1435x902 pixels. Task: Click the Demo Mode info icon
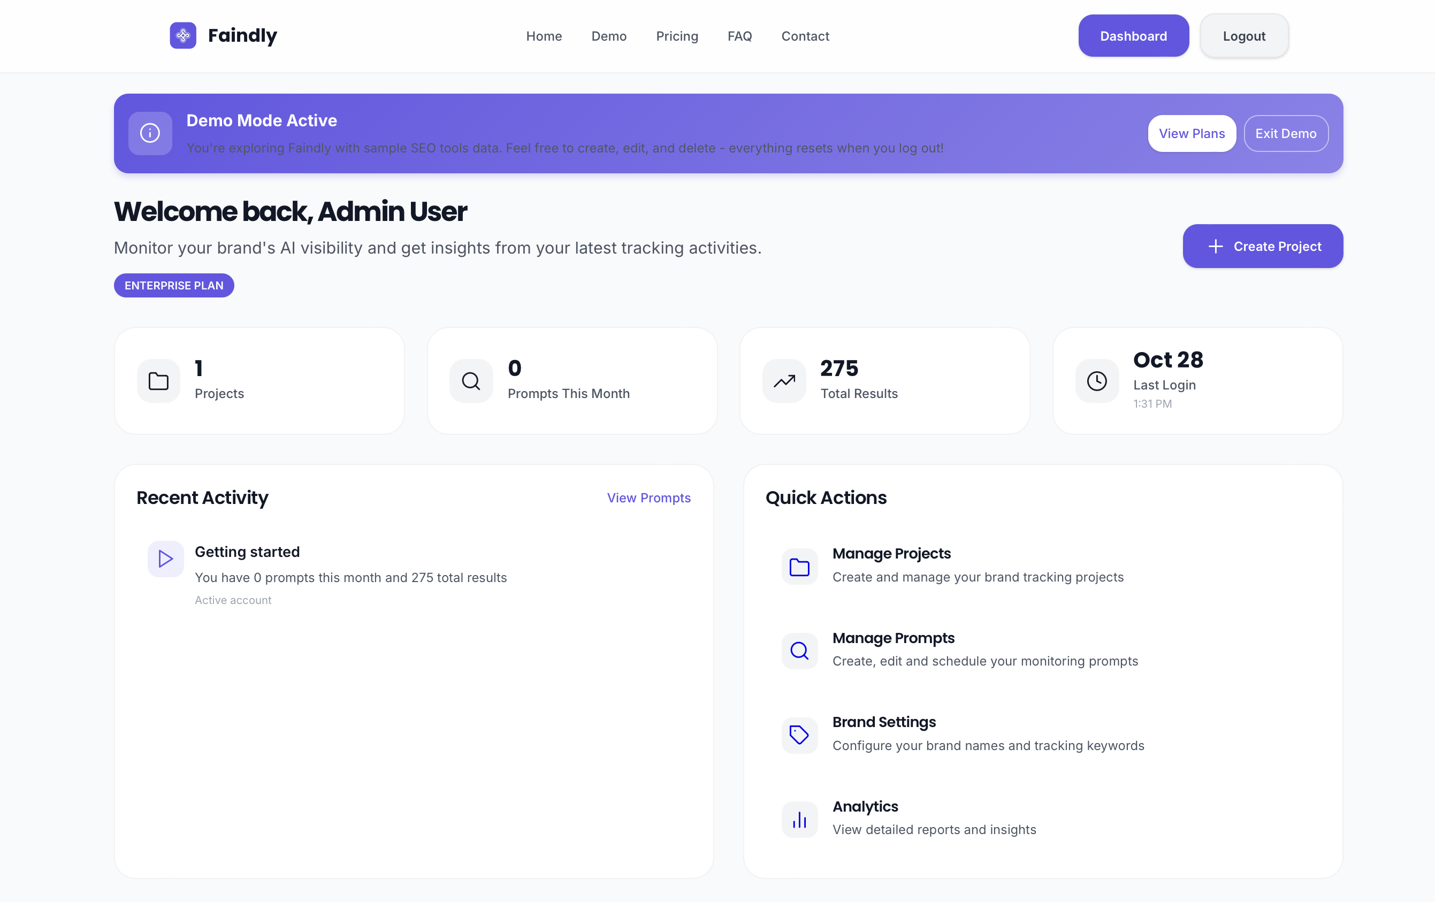click(150, 133)
